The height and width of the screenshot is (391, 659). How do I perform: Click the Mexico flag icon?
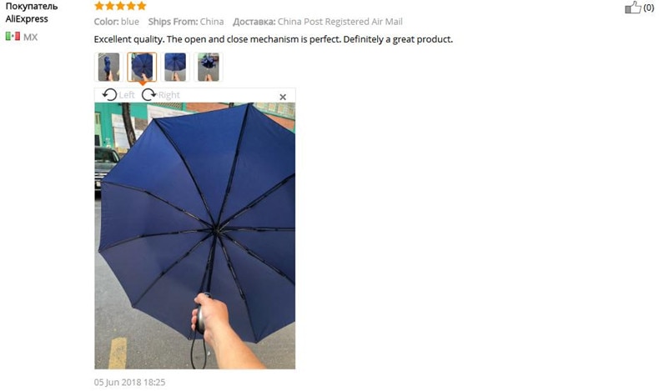(x=13, y=36)
